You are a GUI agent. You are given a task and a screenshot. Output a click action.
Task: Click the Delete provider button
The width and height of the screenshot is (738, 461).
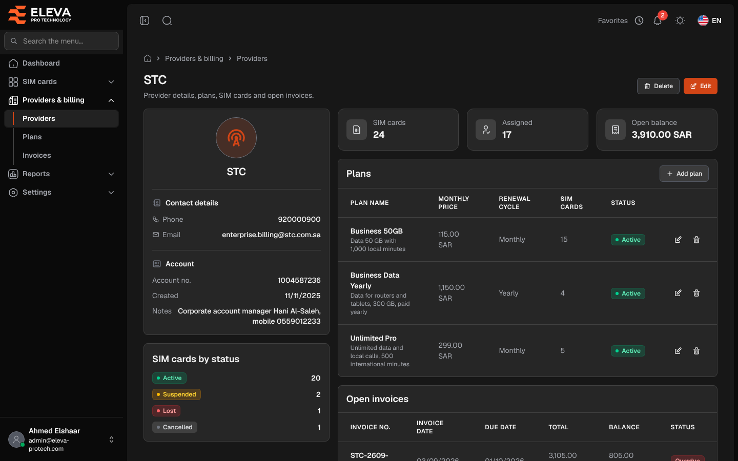pos(658,86)
